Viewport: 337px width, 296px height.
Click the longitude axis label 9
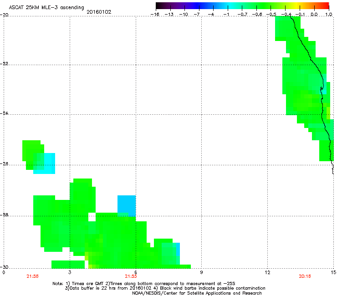[201, 272]
